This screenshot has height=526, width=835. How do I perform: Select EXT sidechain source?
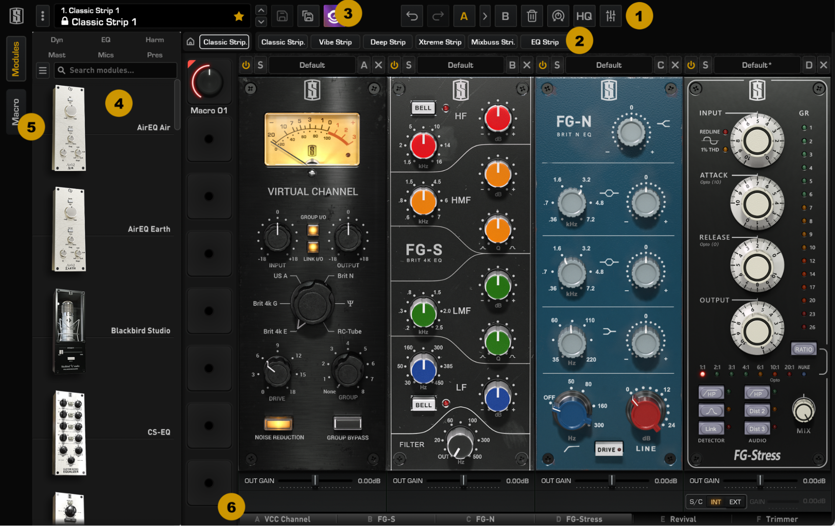[x=735, y=502]
